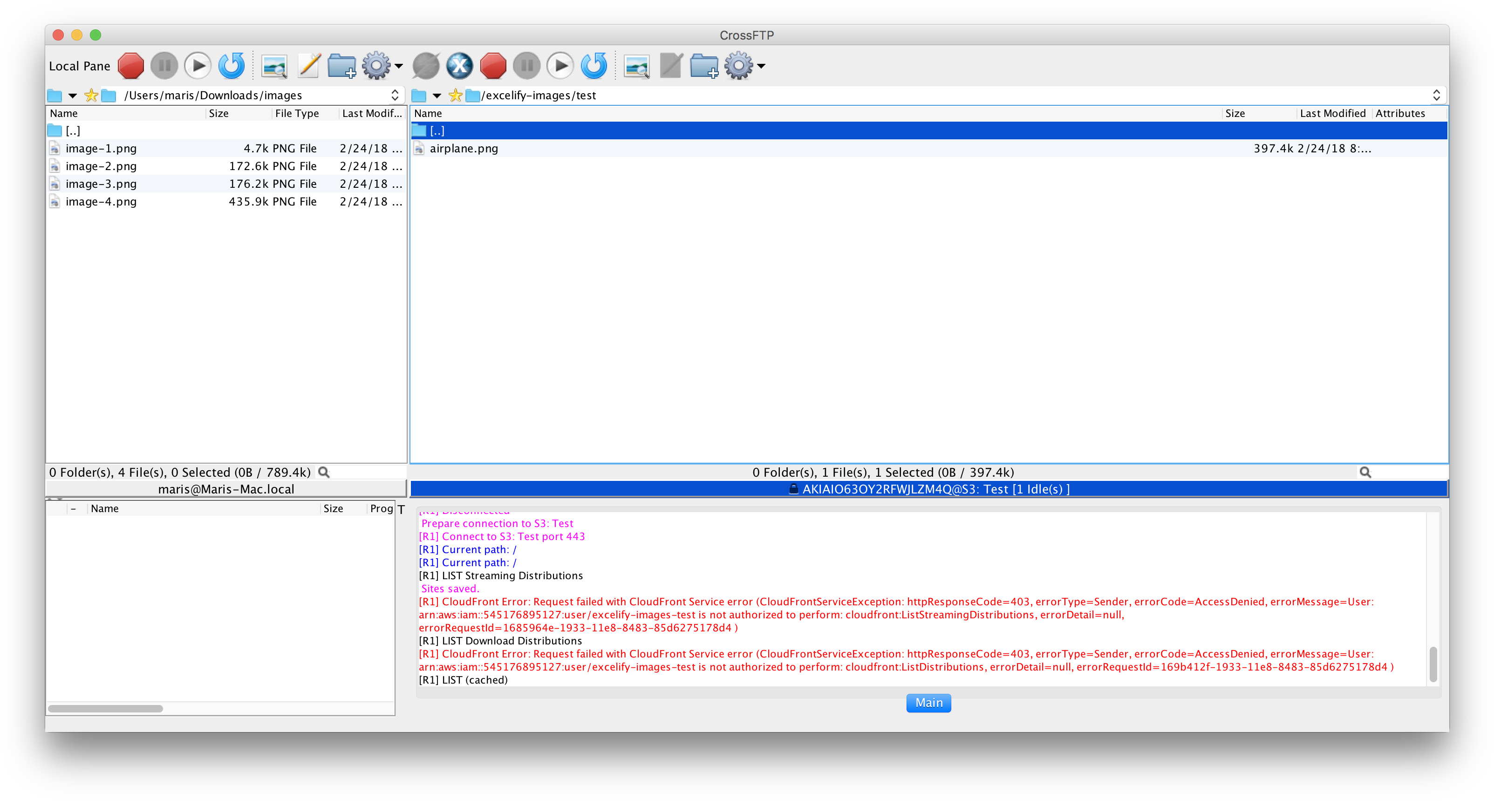Open the remote path history stepper
This screenshot has height=801, width=1494.
(1436, 95)
